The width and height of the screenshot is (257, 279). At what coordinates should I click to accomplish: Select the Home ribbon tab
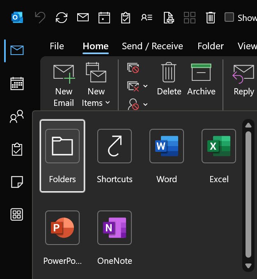pos(96,46)
